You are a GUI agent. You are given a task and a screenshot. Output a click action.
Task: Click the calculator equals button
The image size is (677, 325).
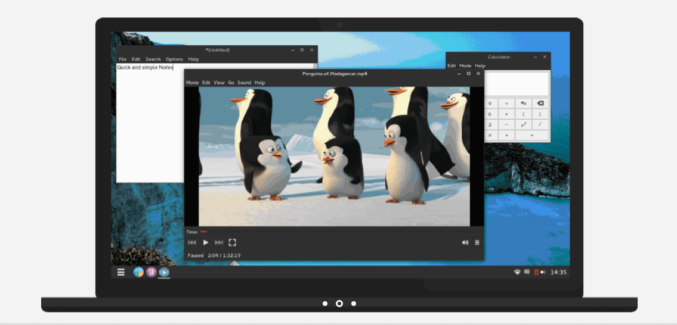tap(532, 135)
